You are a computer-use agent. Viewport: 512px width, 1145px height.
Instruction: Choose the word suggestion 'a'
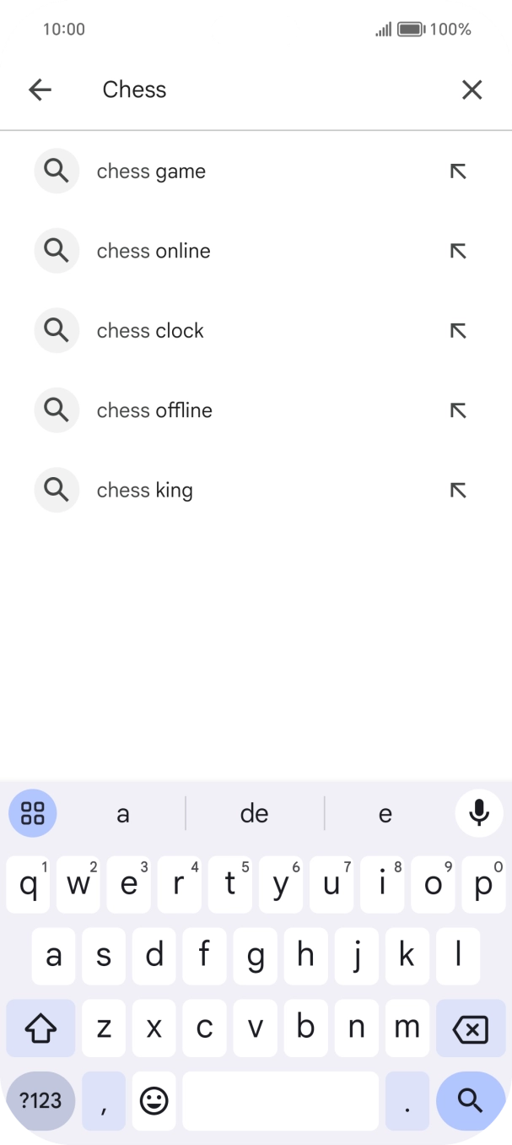pos(123,813)
